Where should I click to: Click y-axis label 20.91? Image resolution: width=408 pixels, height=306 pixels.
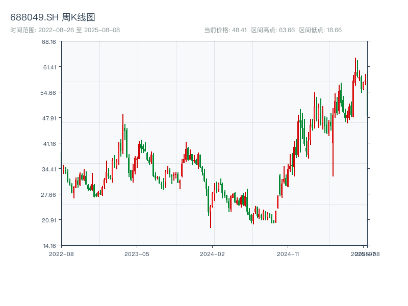point(49,220)
